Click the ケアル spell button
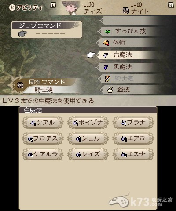176x211 pixels. [43, 123]
